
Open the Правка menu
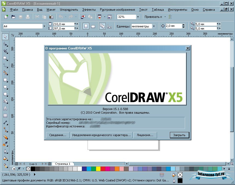tap(27, 10)
